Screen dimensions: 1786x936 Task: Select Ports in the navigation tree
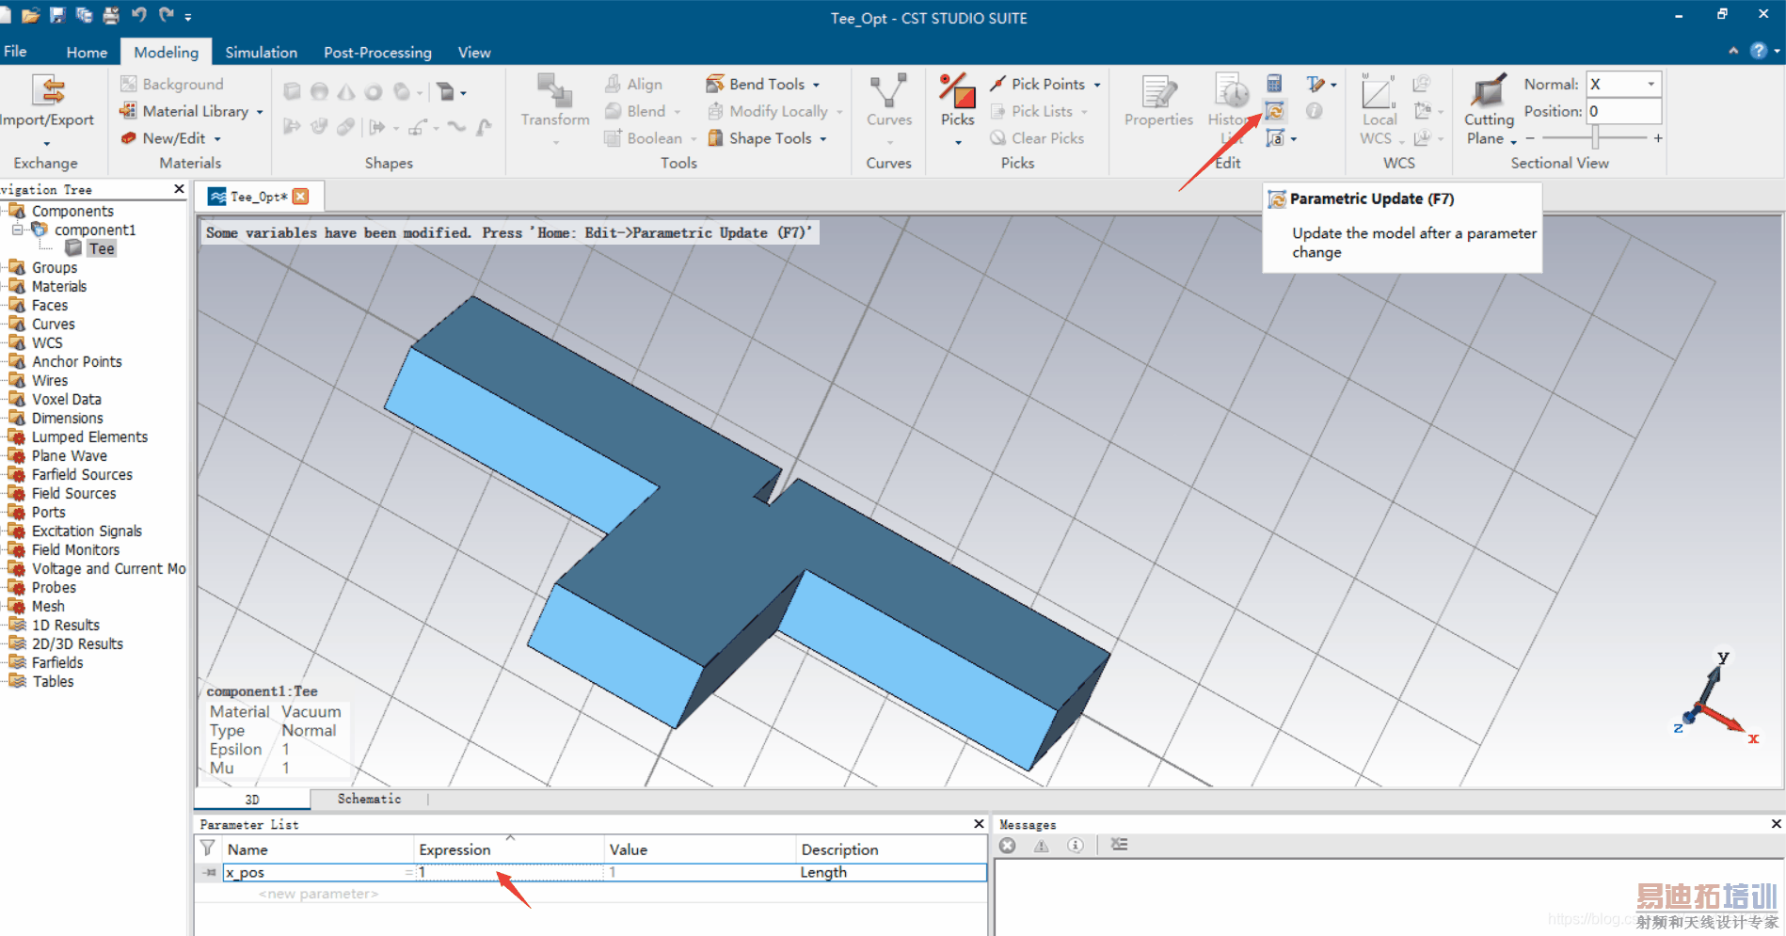point(49,512)
